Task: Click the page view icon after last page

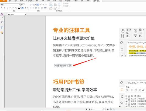Action: coord(111,109)
